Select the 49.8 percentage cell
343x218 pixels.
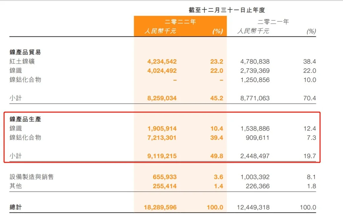pos(218,156)
